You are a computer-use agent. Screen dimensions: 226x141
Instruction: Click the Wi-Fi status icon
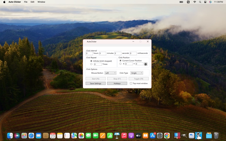point(195,2)
